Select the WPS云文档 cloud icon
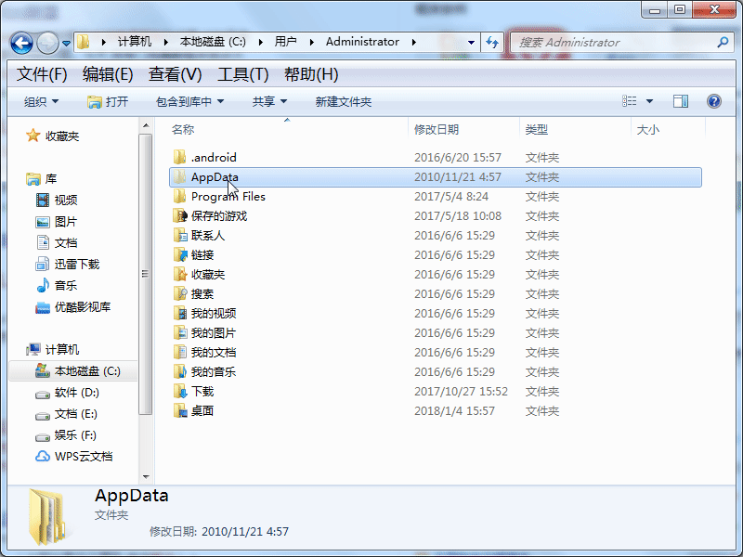743x557 pixels. click(43, 457)
